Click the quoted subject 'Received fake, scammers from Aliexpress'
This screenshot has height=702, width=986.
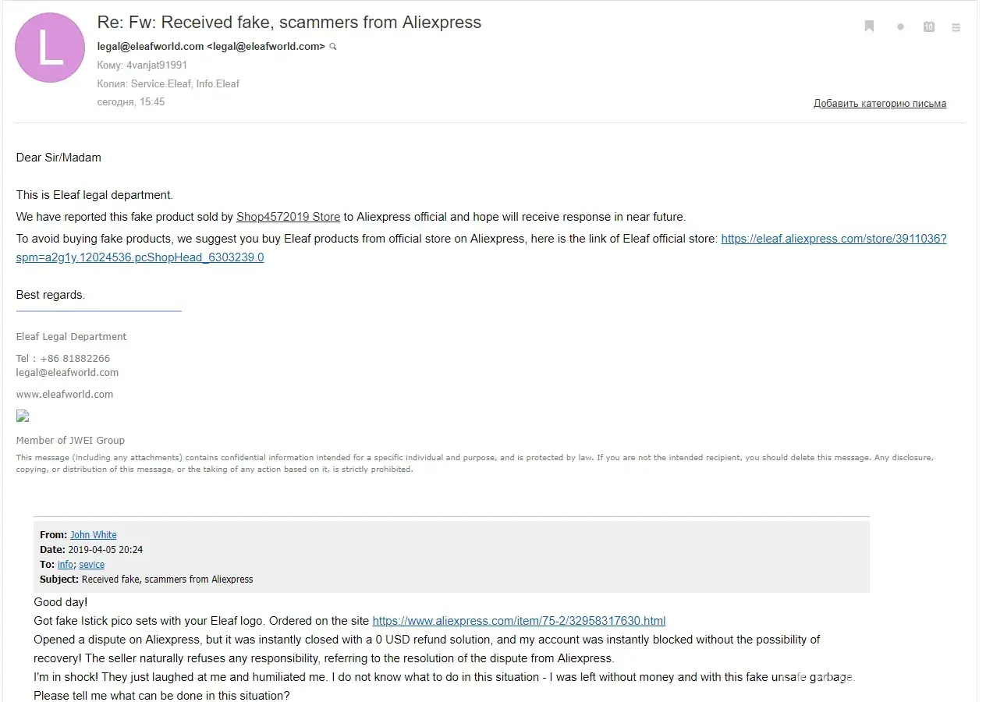click(168, 580)
